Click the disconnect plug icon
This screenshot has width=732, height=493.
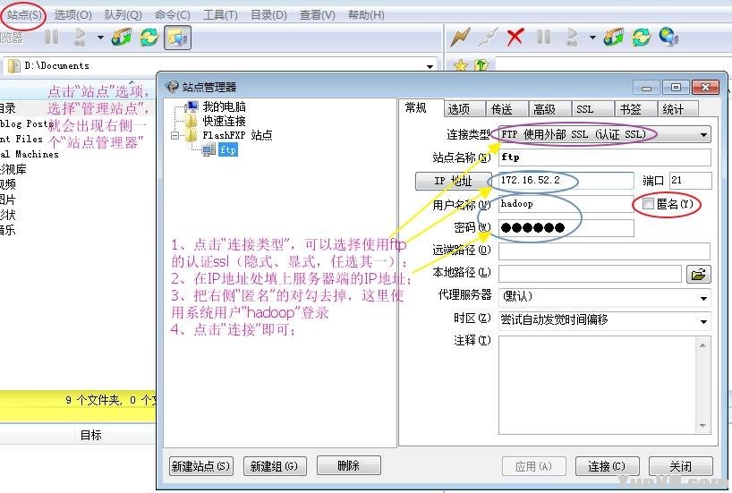(488, 37)
